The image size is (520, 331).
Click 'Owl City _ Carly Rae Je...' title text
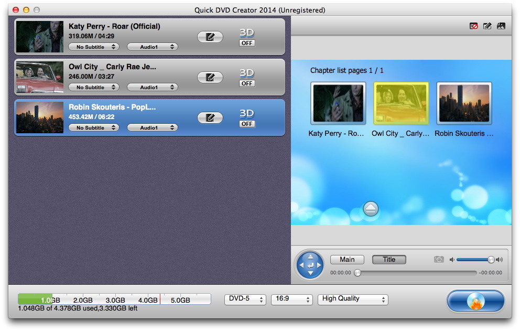click(112, 67)
